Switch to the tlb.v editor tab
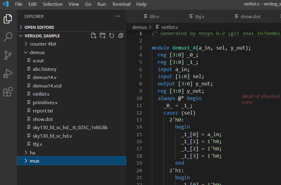The image size is (281, 185). coord(160,16)
